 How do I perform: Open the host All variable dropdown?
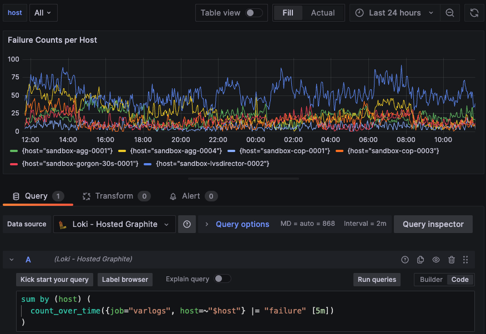point(43,13)
